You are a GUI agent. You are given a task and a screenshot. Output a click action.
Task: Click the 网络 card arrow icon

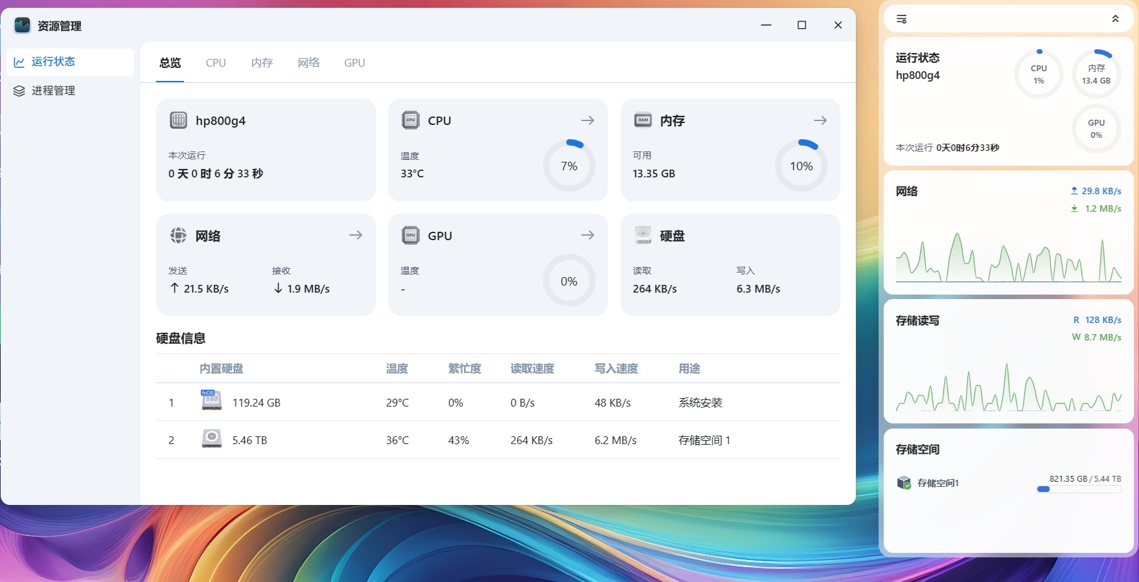[355, 235]
